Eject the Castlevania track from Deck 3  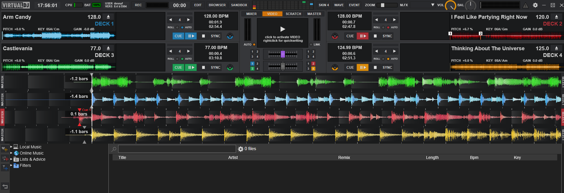click(108, 48)
